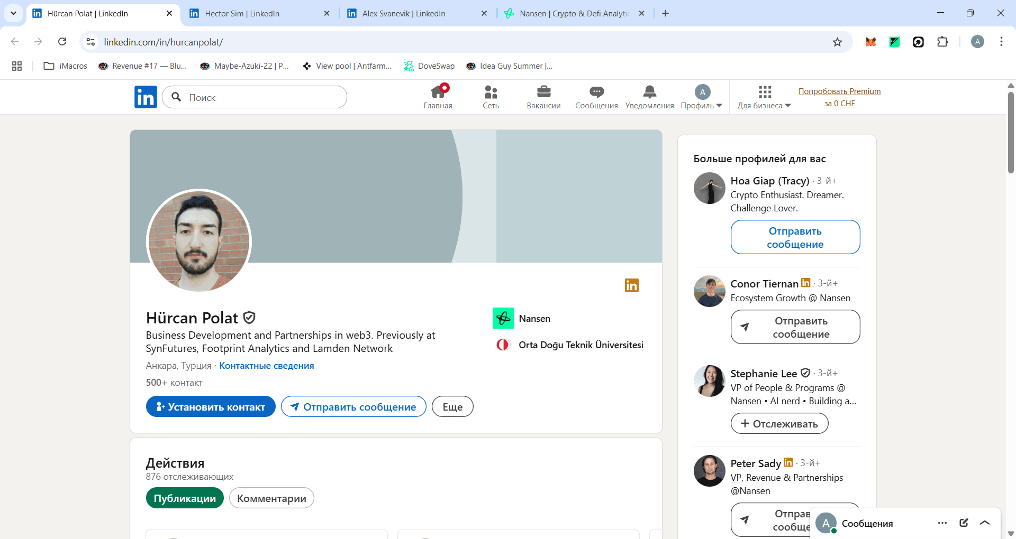This screenshot has height=539, width=1016.
Task: Open Peter Sady's profile
Action: click(756, 463)
